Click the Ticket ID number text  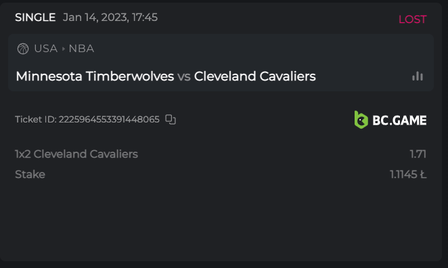coord(109,119)
